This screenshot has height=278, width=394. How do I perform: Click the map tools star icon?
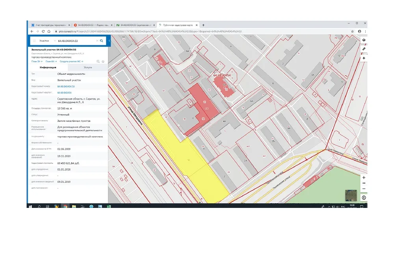364,58
